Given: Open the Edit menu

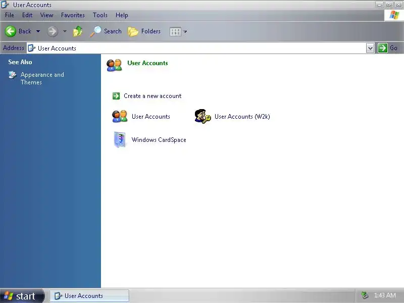Looking at the screenshot, I should (27, 15).
